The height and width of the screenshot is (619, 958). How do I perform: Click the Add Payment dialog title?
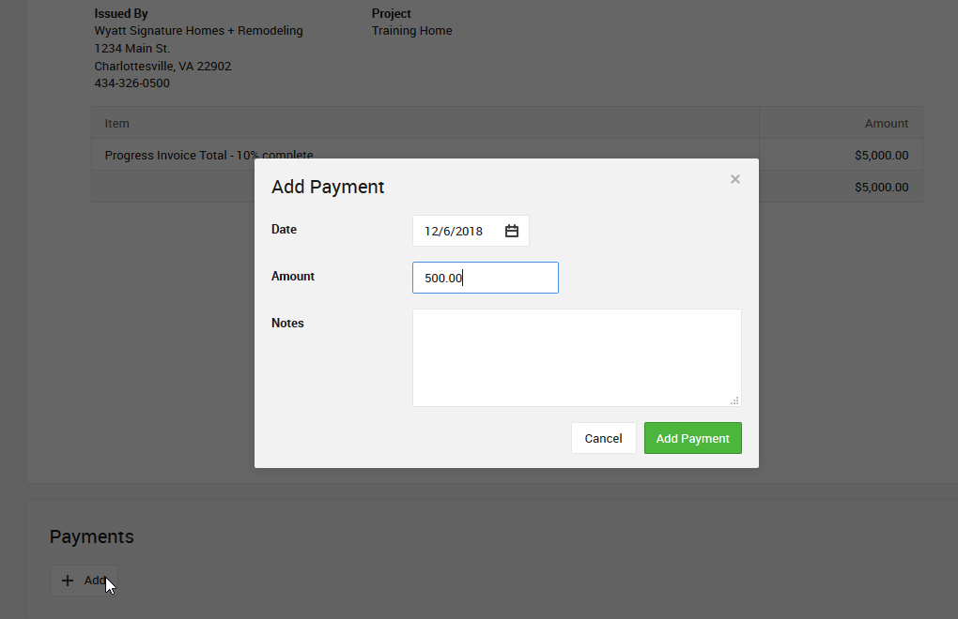coord(328,187)
